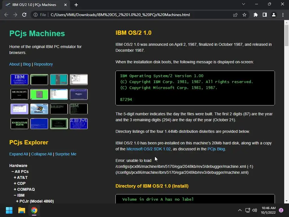Open the EXECUTIVE SUITE thumbnail
This screenshot has width=289, height=217.
(19, 124)
